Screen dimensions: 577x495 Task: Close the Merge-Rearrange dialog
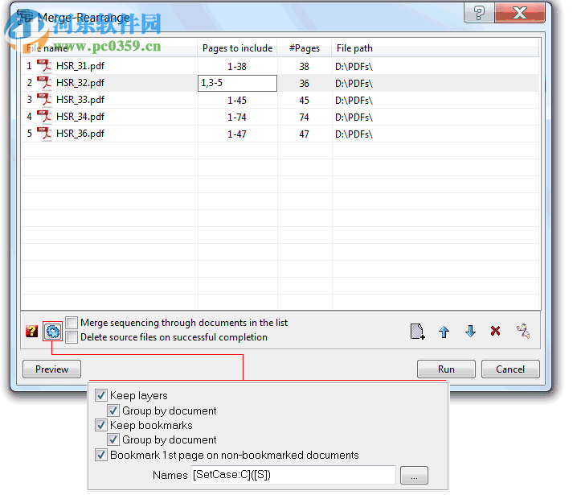(x=520, y=13)
